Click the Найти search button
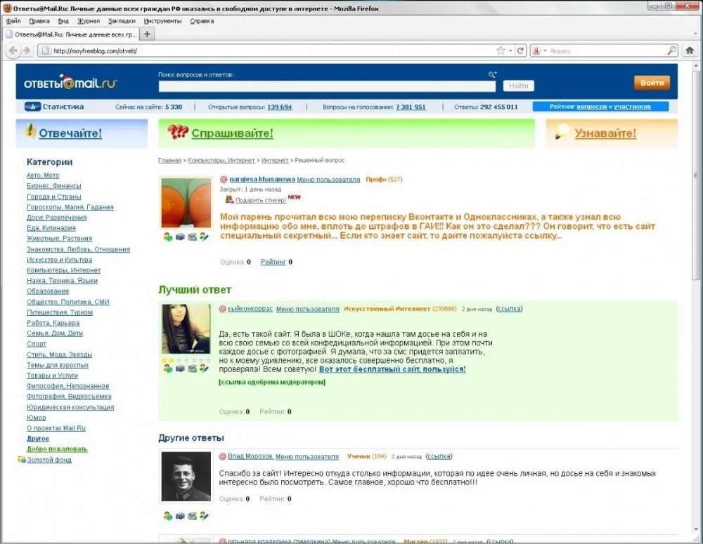The width and height of the screenshot is (703, 544). click(x=518, y=86)
